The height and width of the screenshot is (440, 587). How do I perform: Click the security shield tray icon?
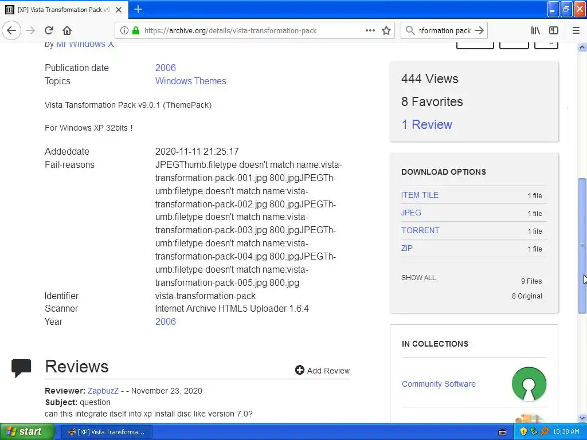pos(523,432)
